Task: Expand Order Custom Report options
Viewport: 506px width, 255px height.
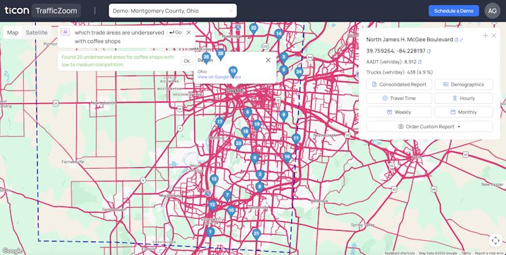Action: 430,127
